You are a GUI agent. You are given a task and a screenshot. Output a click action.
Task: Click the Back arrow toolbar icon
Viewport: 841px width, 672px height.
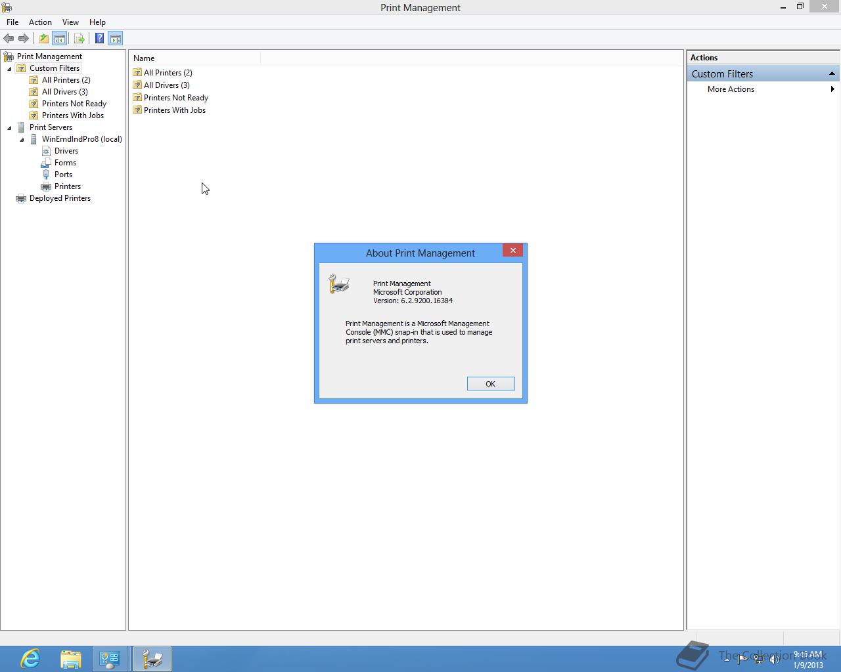9,39
